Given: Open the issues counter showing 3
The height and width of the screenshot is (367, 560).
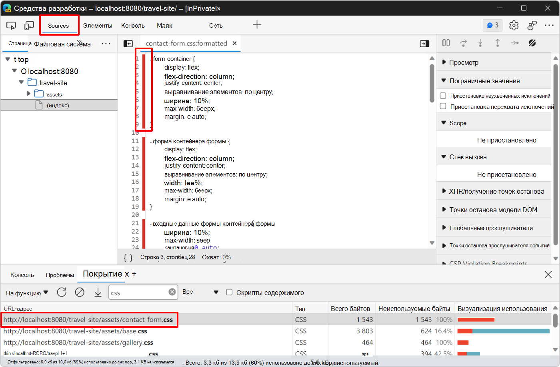Looking at the screenshot, I should click(x=493, y=25).
